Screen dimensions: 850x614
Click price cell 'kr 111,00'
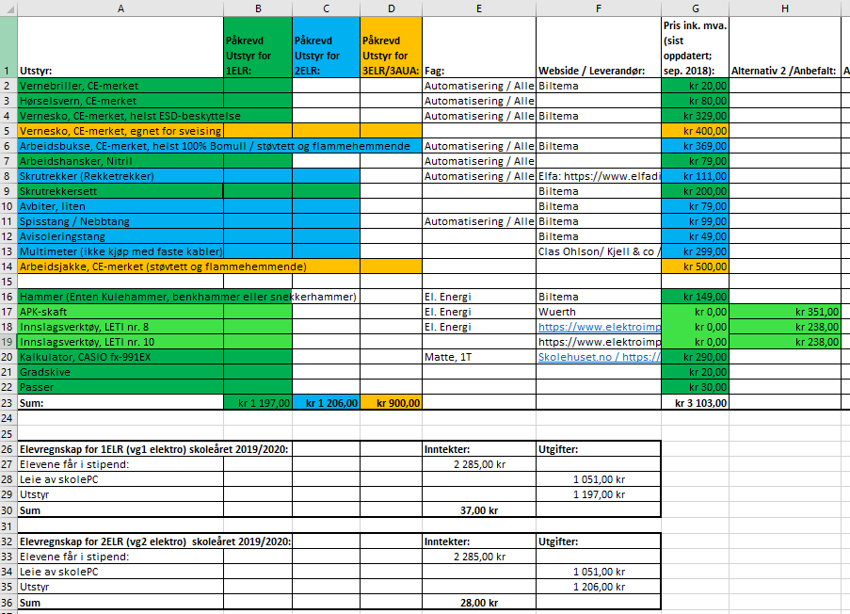point(695,176)
